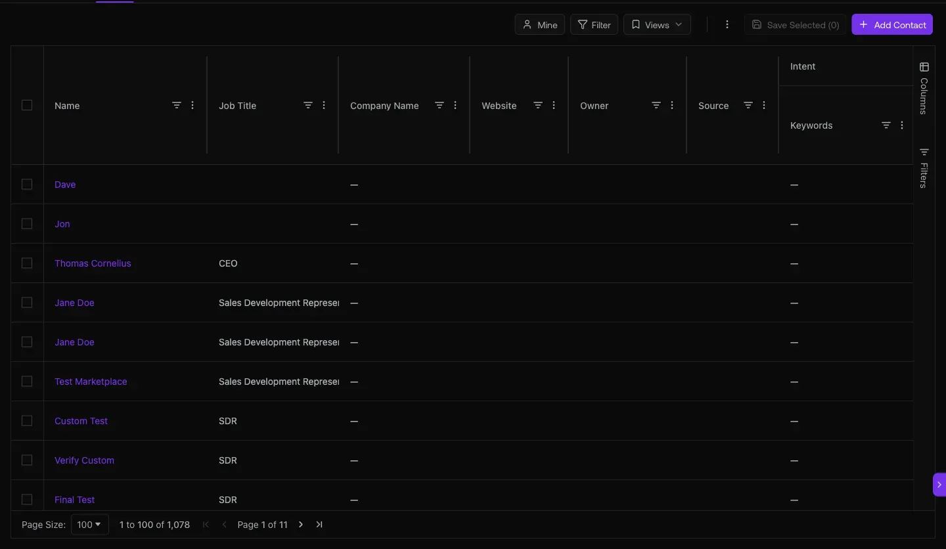Open the Company Name column filter icon

439,105
